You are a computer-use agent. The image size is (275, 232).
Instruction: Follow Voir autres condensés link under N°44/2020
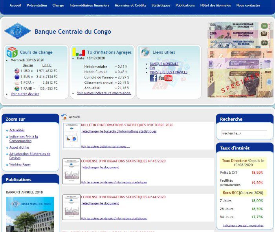click(x=114, y=218)
